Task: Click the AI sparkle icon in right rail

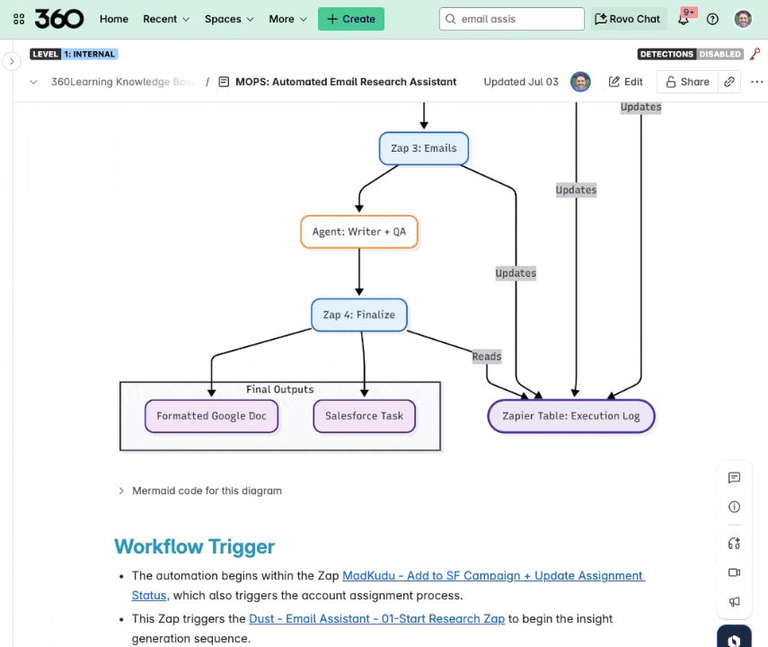Action: point(734,543)
